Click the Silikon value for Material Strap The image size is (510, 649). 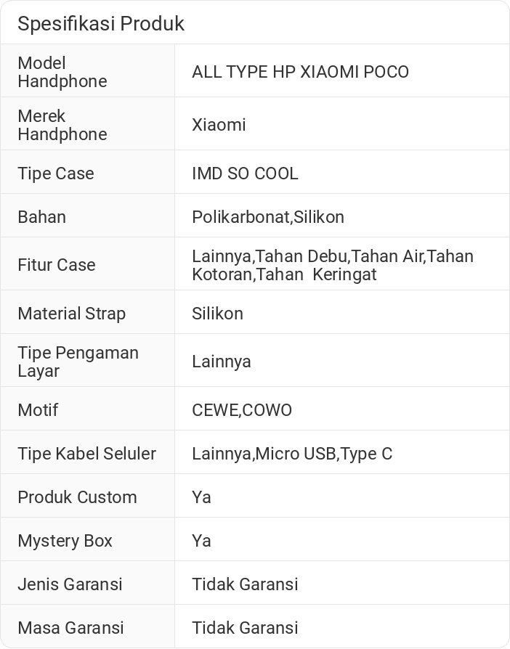coord(217,314)
